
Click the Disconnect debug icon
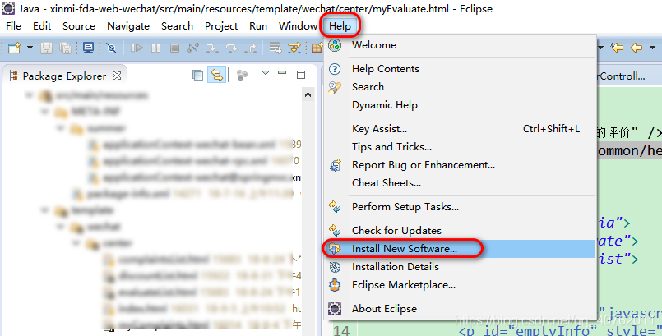click(193, 48)
